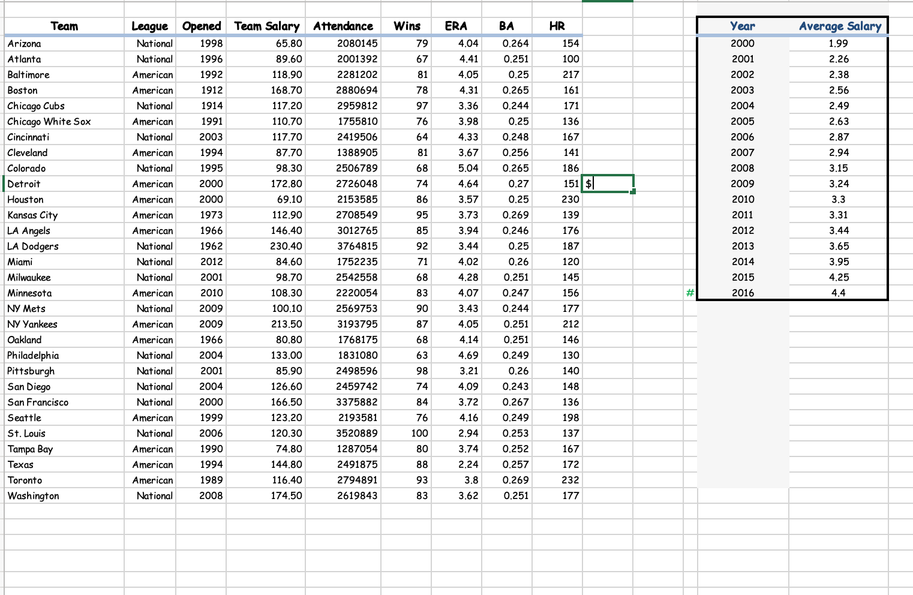Click the Team Salary header cell
This screenshot has width=913, height=595.
click(268, 26)
